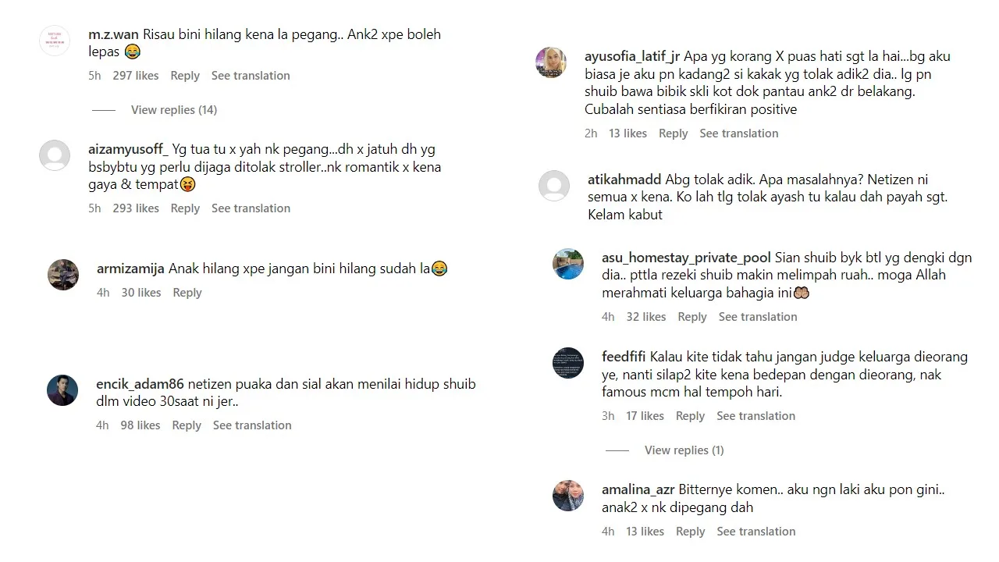Click armizamija profile picture
This screenshot has width=999, height=562.
coord(63,275)
